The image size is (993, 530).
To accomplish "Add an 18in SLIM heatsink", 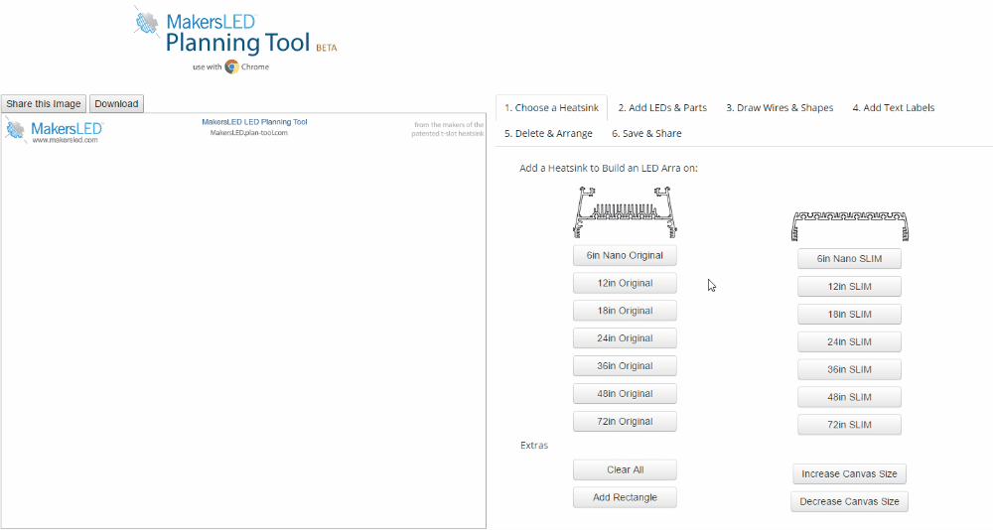I will (849, 314).
